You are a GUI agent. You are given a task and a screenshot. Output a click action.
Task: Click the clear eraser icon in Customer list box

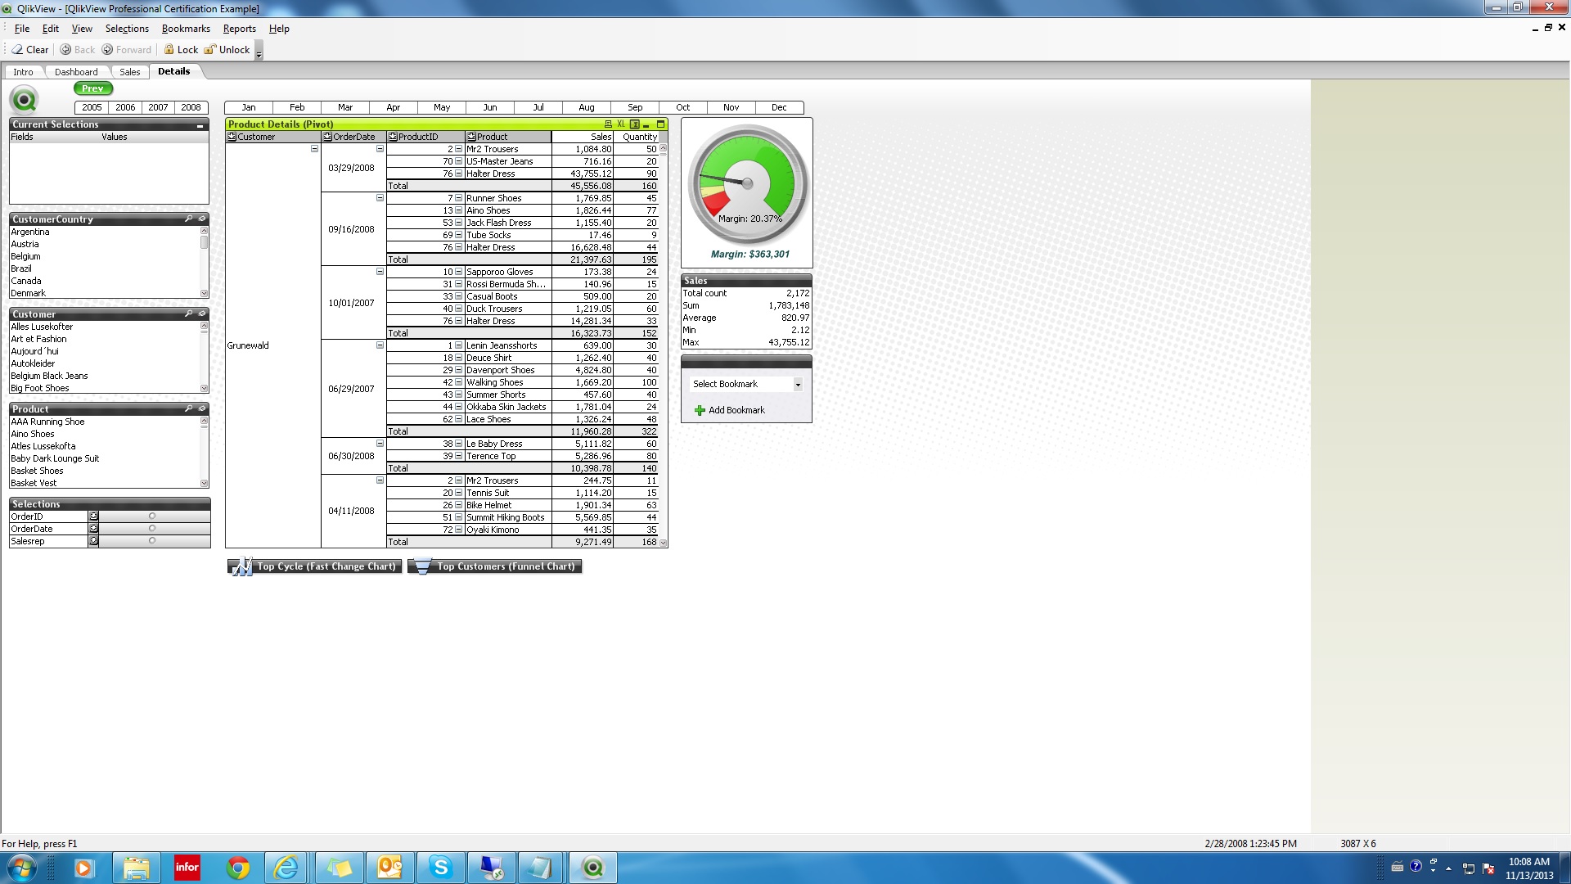tap(202, 314)
